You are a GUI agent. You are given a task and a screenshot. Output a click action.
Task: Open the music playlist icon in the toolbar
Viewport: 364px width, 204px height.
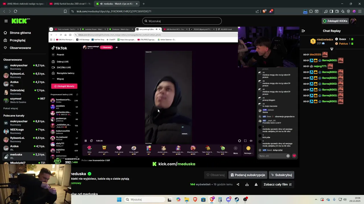click(x=326, y=11)
